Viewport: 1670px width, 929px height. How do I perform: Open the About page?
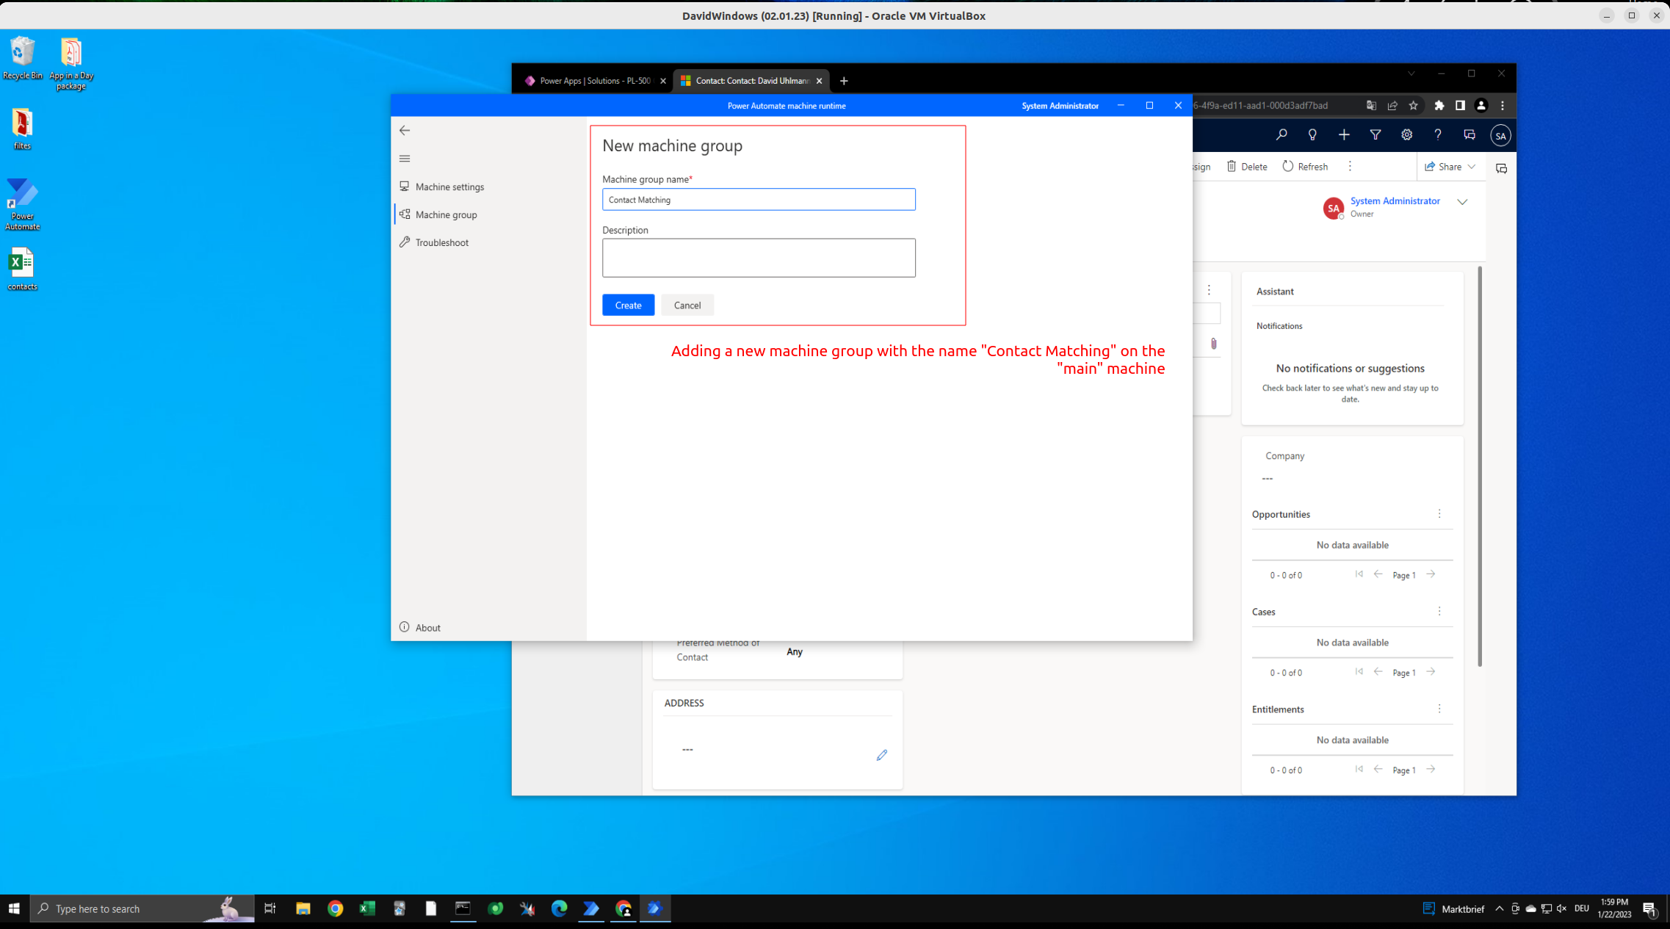pos(427,628)
